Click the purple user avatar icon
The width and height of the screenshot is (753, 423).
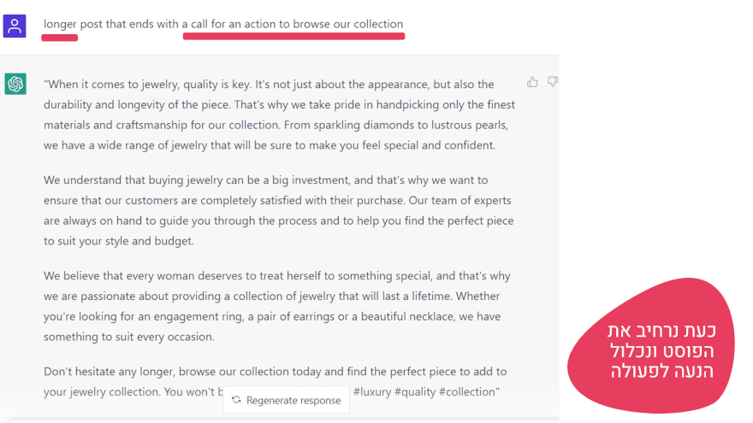[x=15, y=26]
